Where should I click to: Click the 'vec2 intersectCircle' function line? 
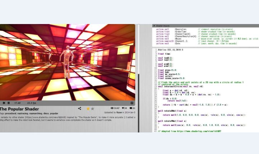pyautogui.click(x=181, y=87)
